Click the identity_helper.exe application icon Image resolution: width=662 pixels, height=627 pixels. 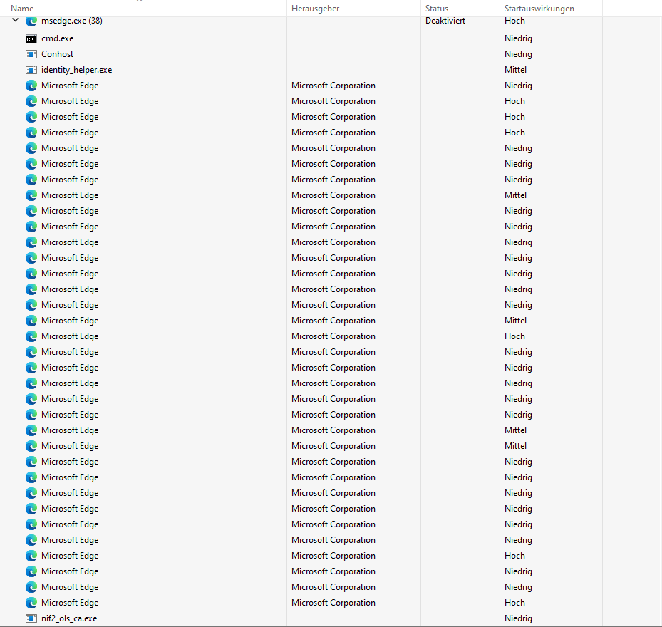31,70
